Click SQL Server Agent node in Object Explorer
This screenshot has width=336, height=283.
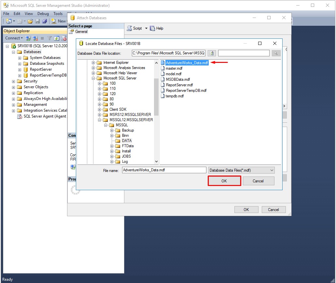coord(42,116)
